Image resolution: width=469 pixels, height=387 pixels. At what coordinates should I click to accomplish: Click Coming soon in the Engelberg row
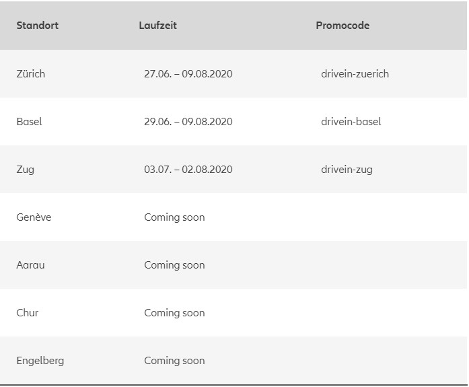pos(174,361)
